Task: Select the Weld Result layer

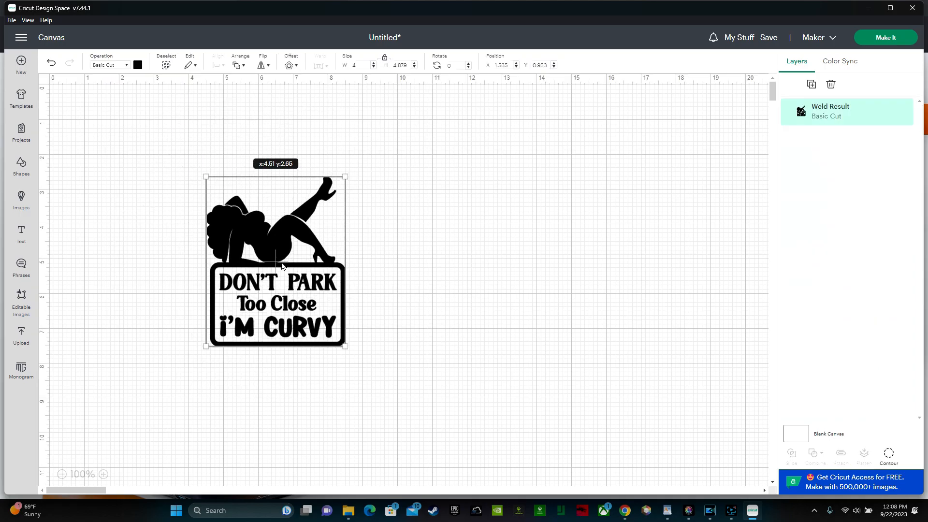Action: point(847,112)
